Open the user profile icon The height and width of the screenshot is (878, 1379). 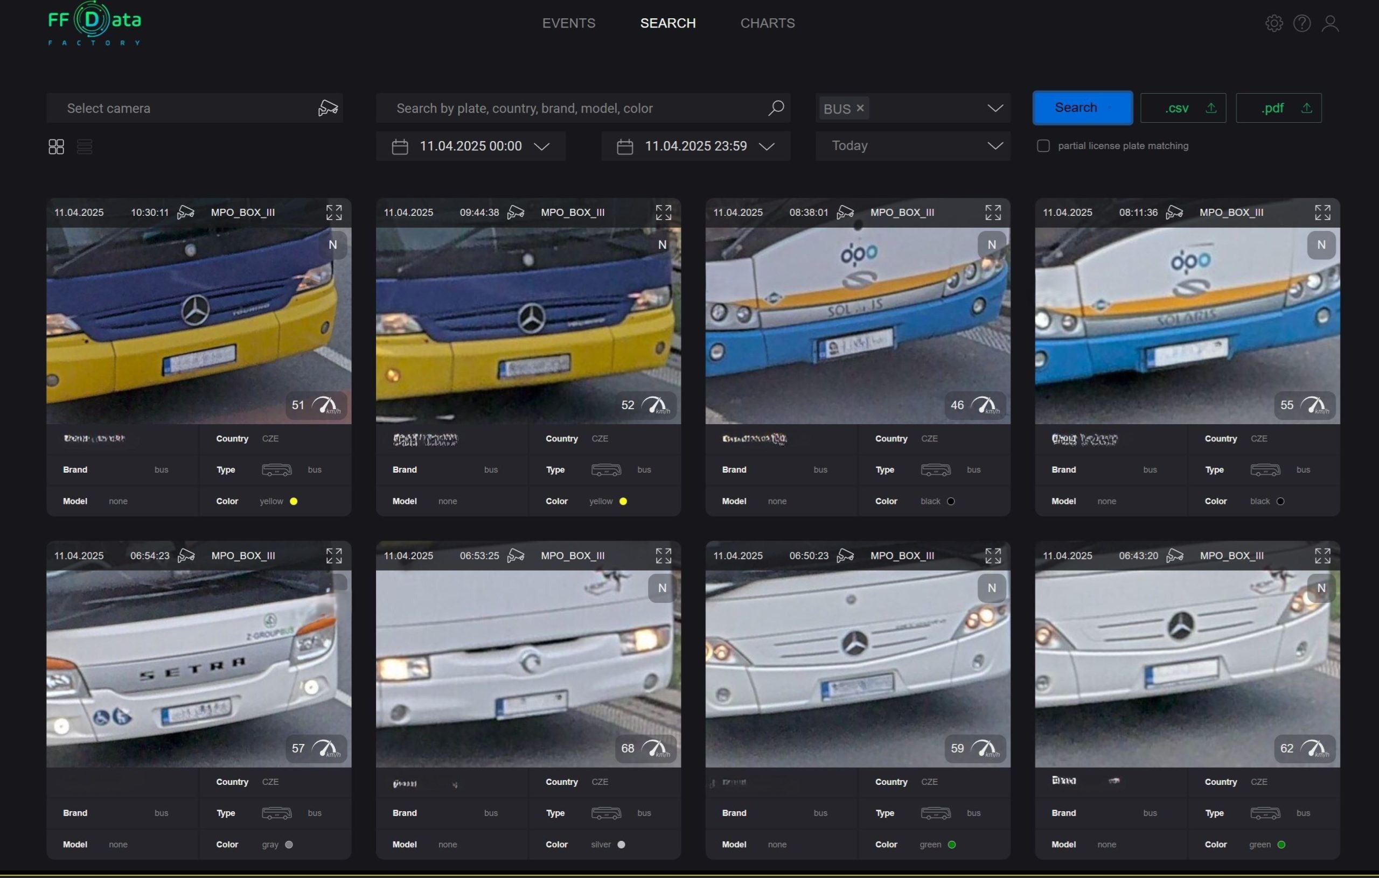1330,23
